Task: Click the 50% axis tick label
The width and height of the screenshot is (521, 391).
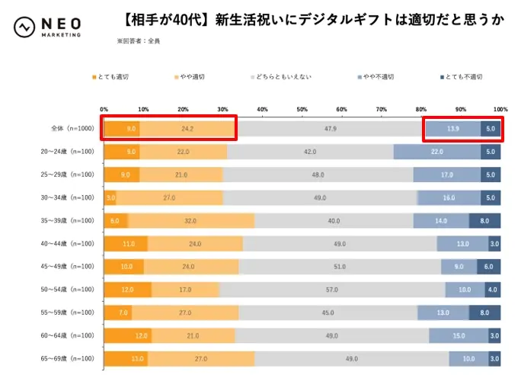Action: 302,109
